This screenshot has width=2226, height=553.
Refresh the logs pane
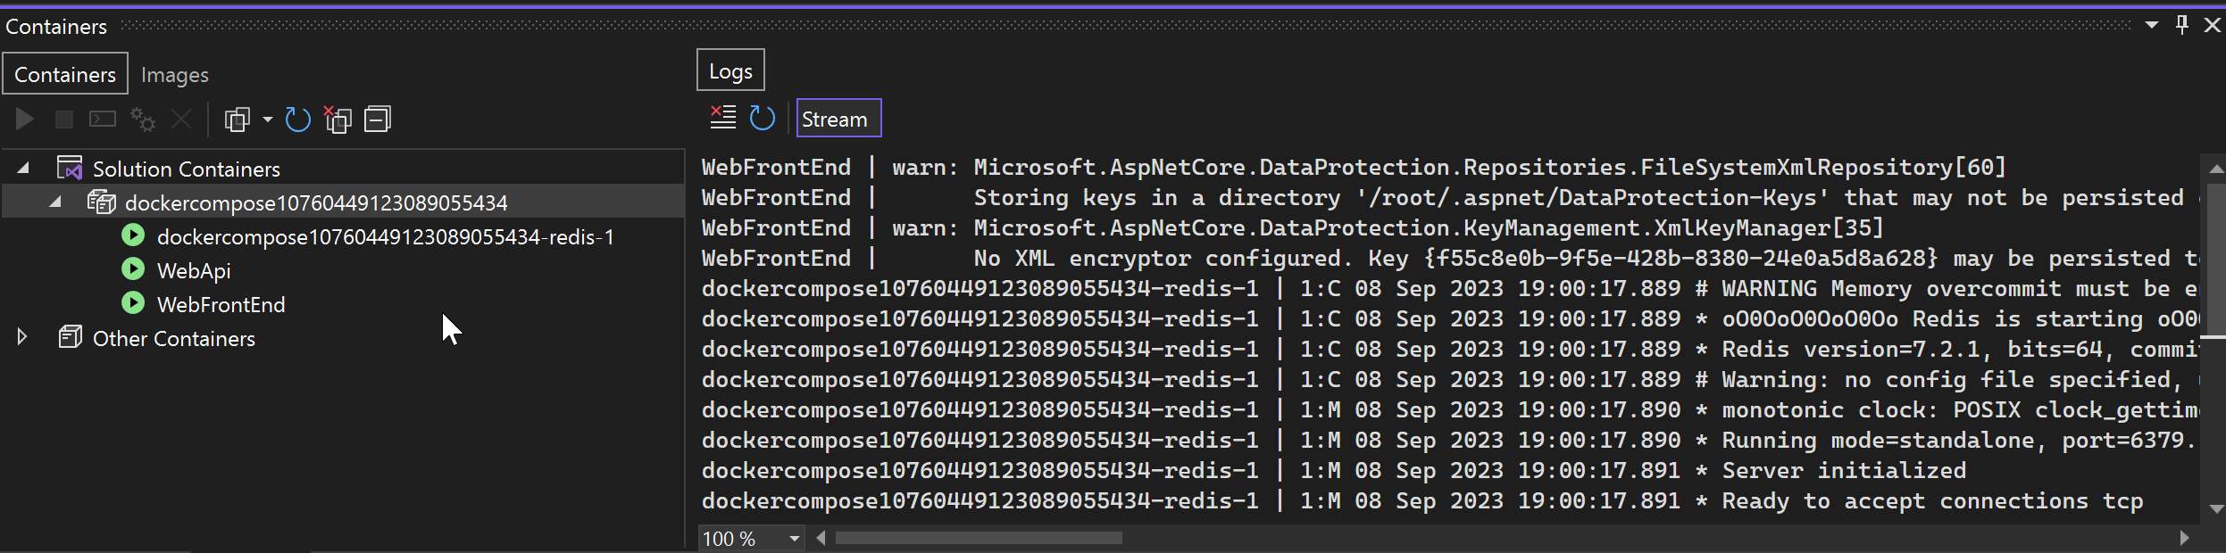coord(763,118)
